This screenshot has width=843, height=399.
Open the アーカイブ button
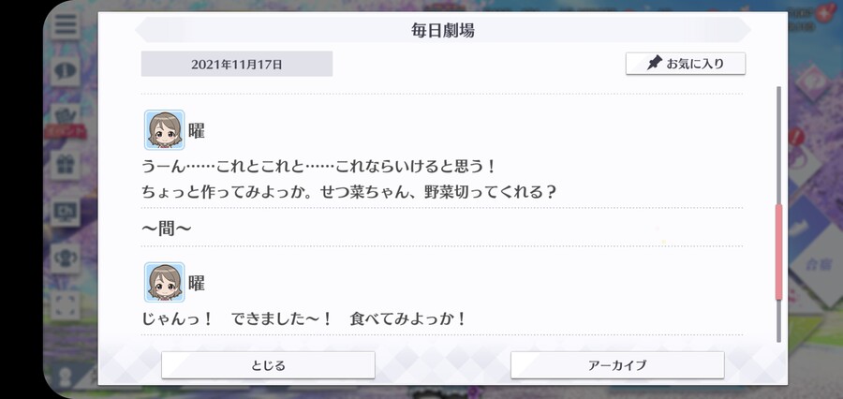tap(617, 365)
